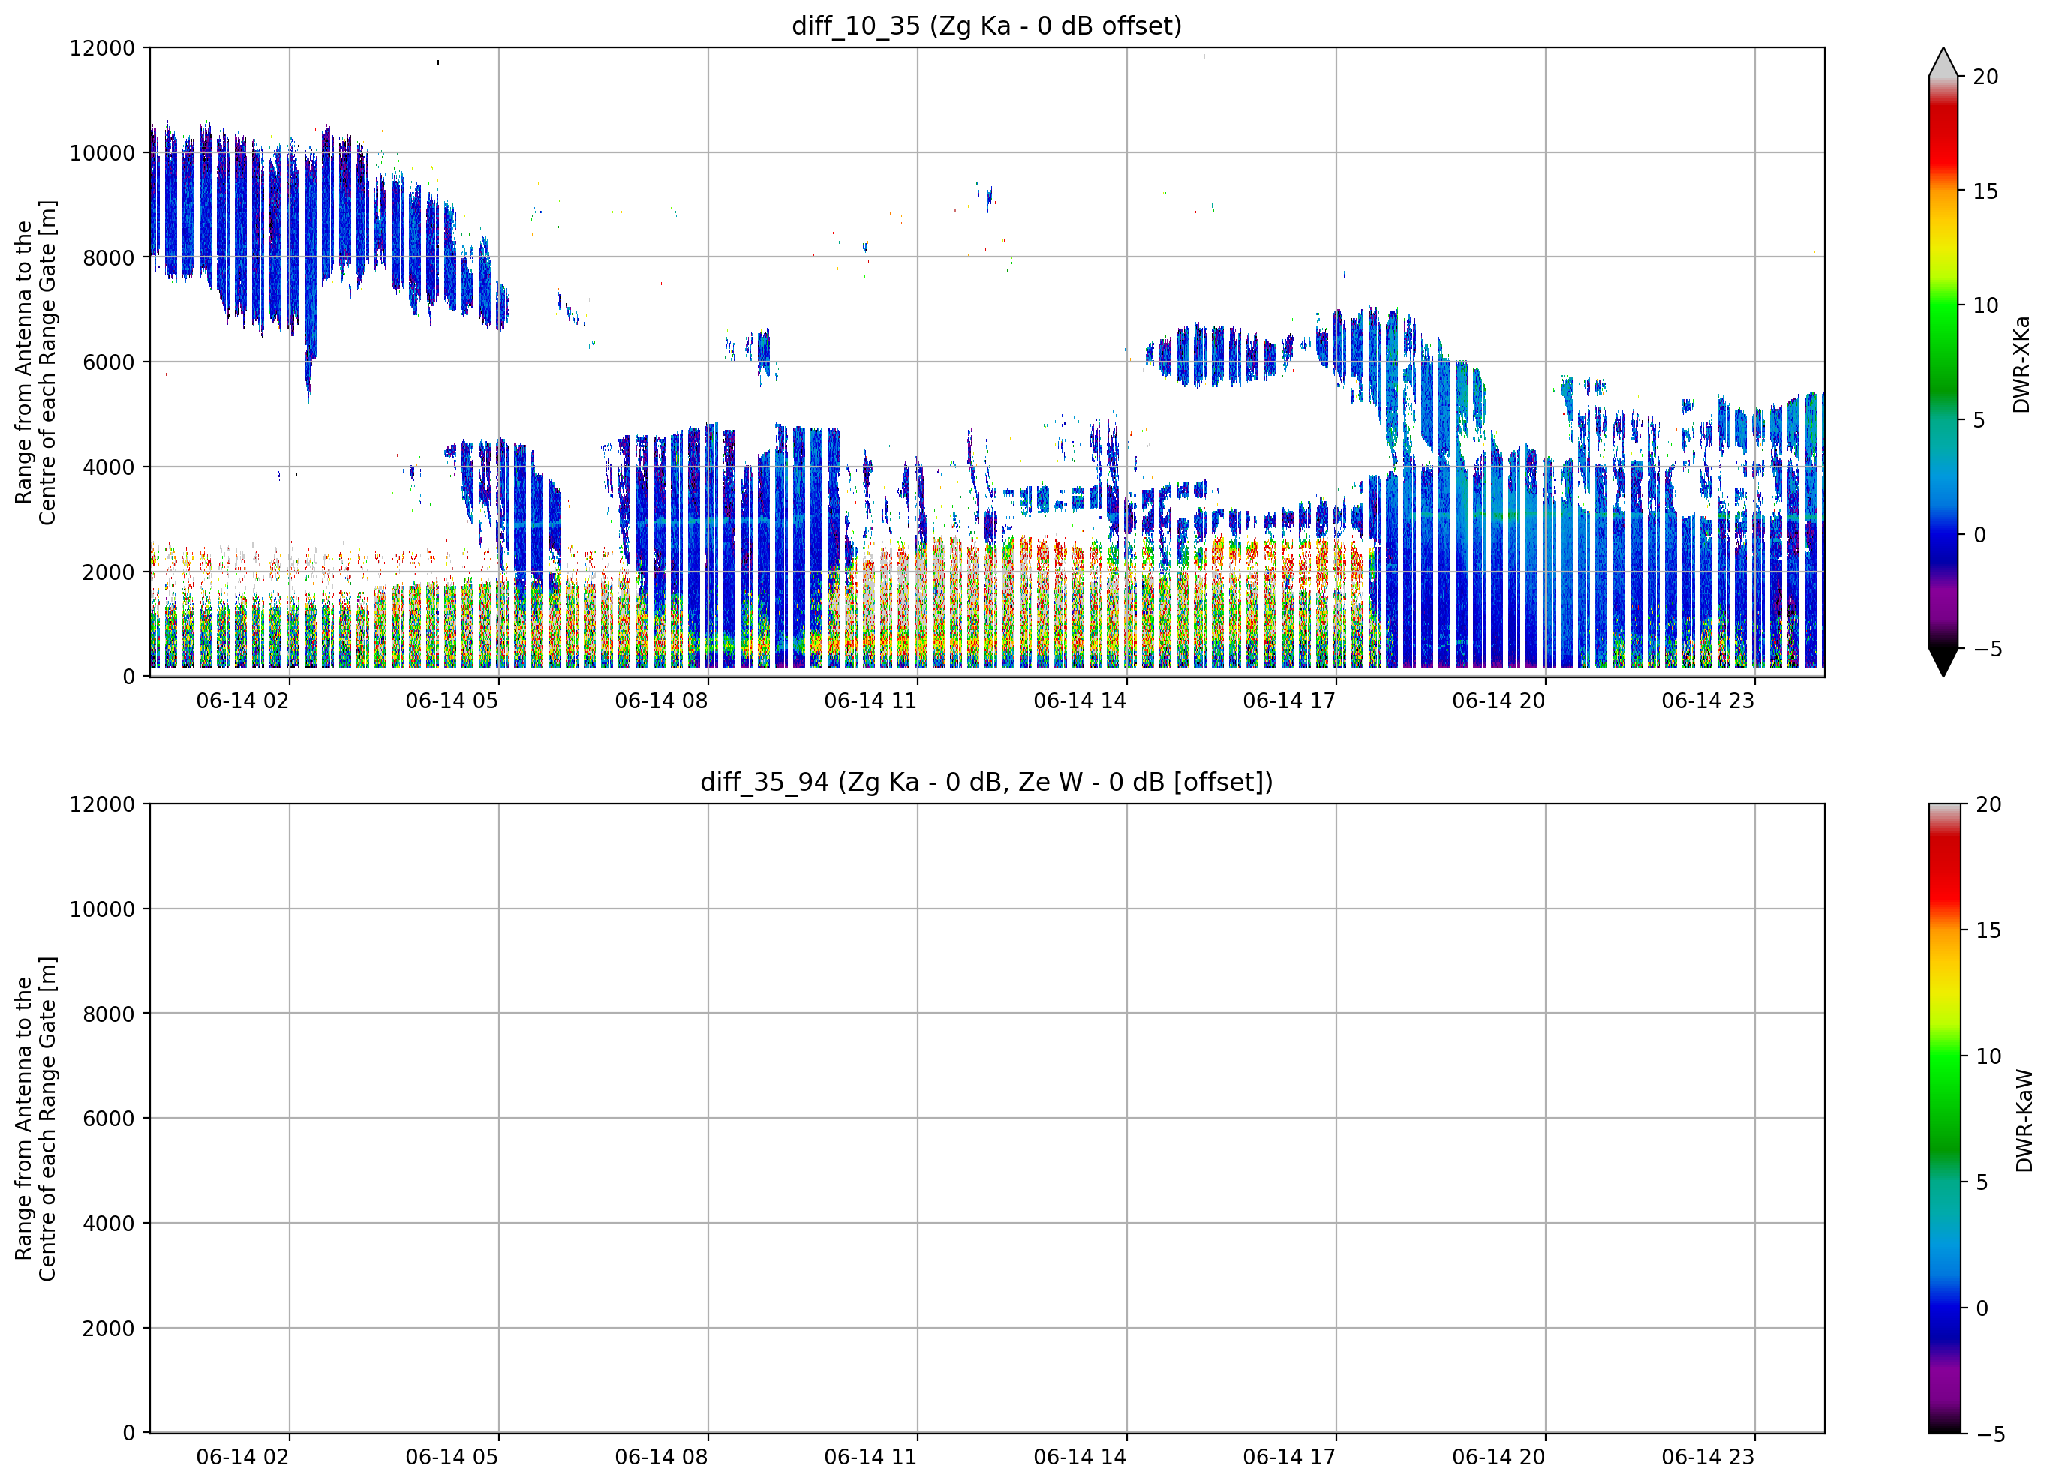This screenshot has width=2050, height=1484.
Task: Click the 06-14 14 tick label on top plot
Action: (x=1079, y=701)
